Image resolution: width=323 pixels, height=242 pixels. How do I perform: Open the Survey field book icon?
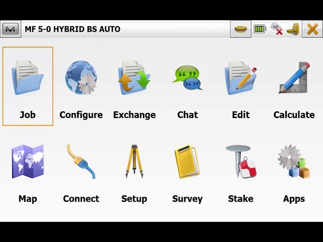click(187, 162)
